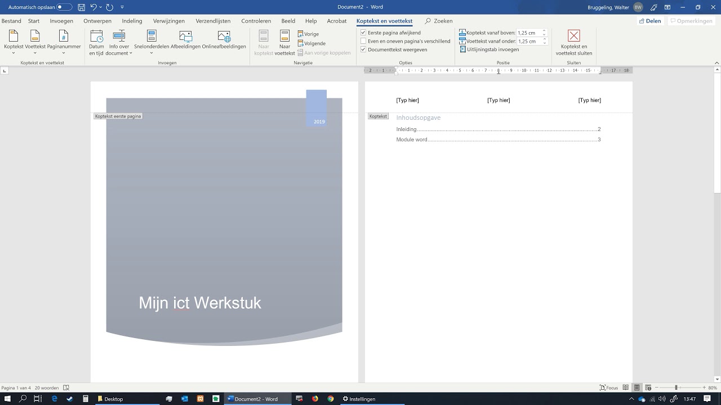Screen dimensions: 721x405
Task: Open the Snelonderdelen menu
Action: [152, 42]
